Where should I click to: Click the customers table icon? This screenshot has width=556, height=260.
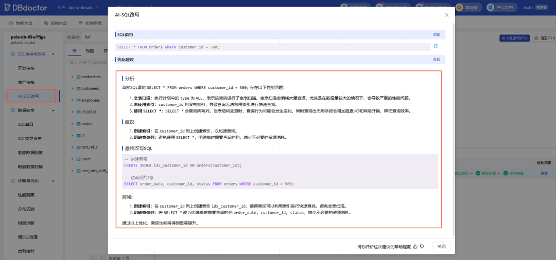[x=78, y=88]
